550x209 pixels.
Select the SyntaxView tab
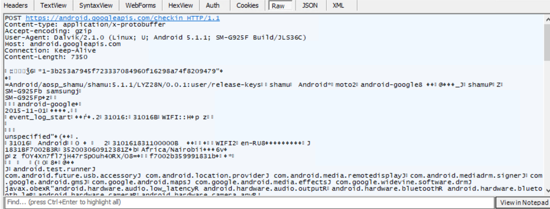pos(96,6)
